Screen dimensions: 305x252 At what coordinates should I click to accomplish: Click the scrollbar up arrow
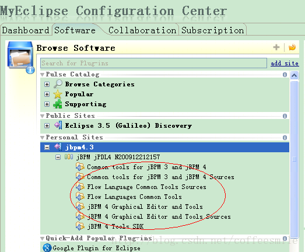click(294, 75)
